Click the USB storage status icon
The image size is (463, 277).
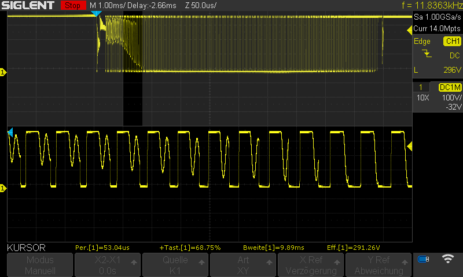(x=424, y=259)
